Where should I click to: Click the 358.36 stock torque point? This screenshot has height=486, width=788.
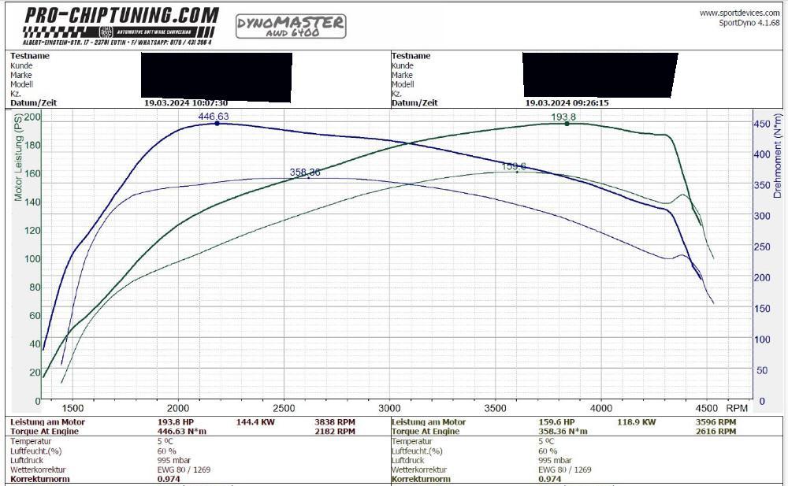tap(308, 177)
